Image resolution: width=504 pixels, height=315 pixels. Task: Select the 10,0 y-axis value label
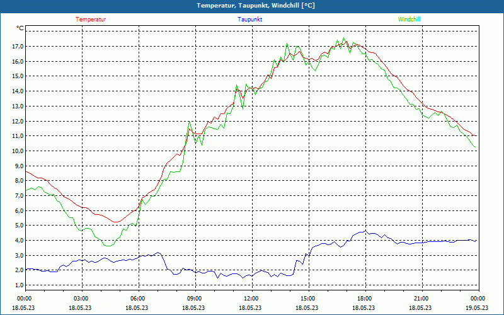click(x=17, y=151)
